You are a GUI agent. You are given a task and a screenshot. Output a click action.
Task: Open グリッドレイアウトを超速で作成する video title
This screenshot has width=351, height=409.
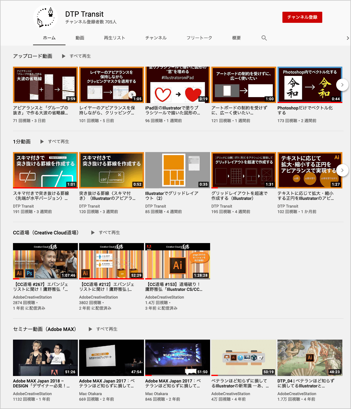pyautogui.click(x=239, y=196)
